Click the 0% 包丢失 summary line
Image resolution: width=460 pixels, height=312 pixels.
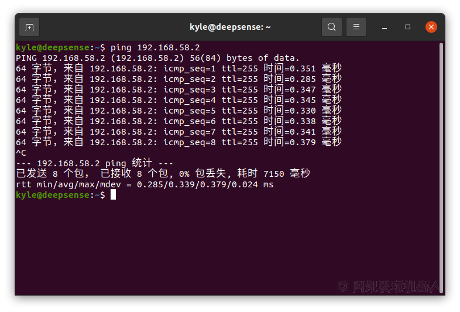coord(163,174)
